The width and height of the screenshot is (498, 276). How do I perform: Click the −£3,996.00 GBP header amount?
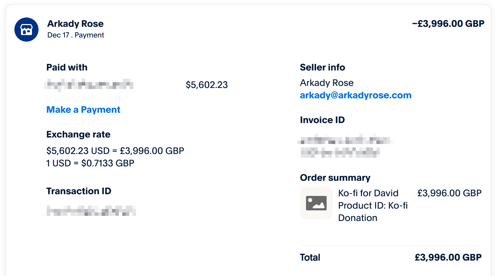coord(448,24)
